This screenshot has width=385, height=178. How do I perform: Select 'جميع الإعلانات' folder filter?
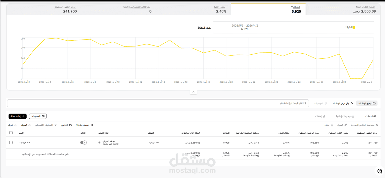[367, 103]
